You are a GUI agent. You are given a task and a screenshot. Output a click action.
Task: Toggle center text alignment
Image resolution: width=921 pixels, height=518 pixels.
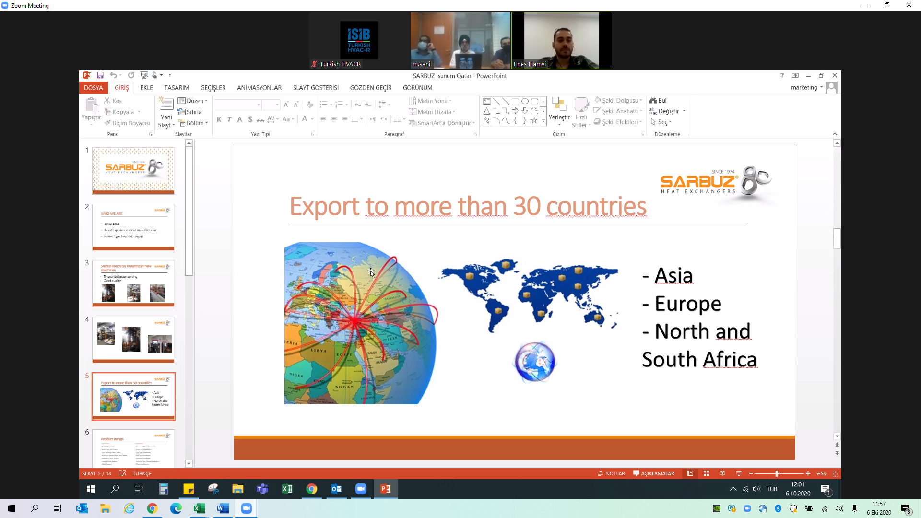pyautogui.click(x=334, y=119)
